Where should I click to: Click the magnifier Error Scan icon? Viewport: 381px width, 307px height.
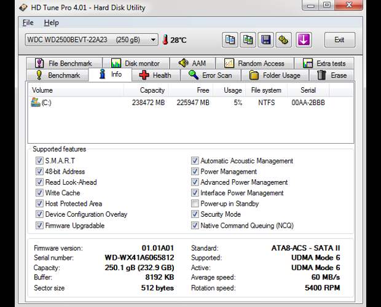pyautogui.click(x=194, y=75)
